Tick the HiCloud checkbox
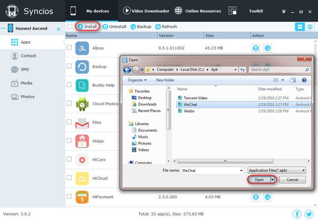318x221 pixels. pyautogui.click(x=69, y=177)
